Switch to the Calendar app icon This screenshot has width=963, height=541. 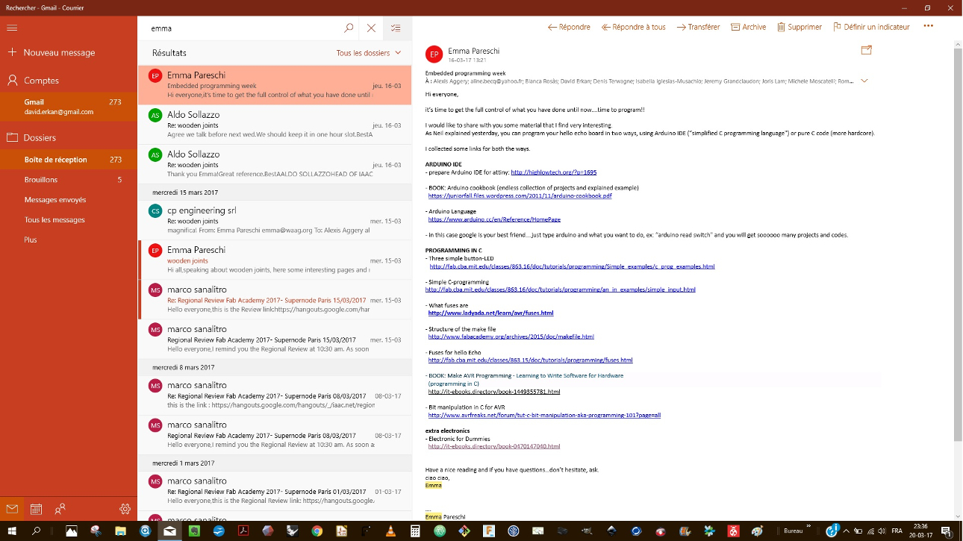tap(36, 509)
